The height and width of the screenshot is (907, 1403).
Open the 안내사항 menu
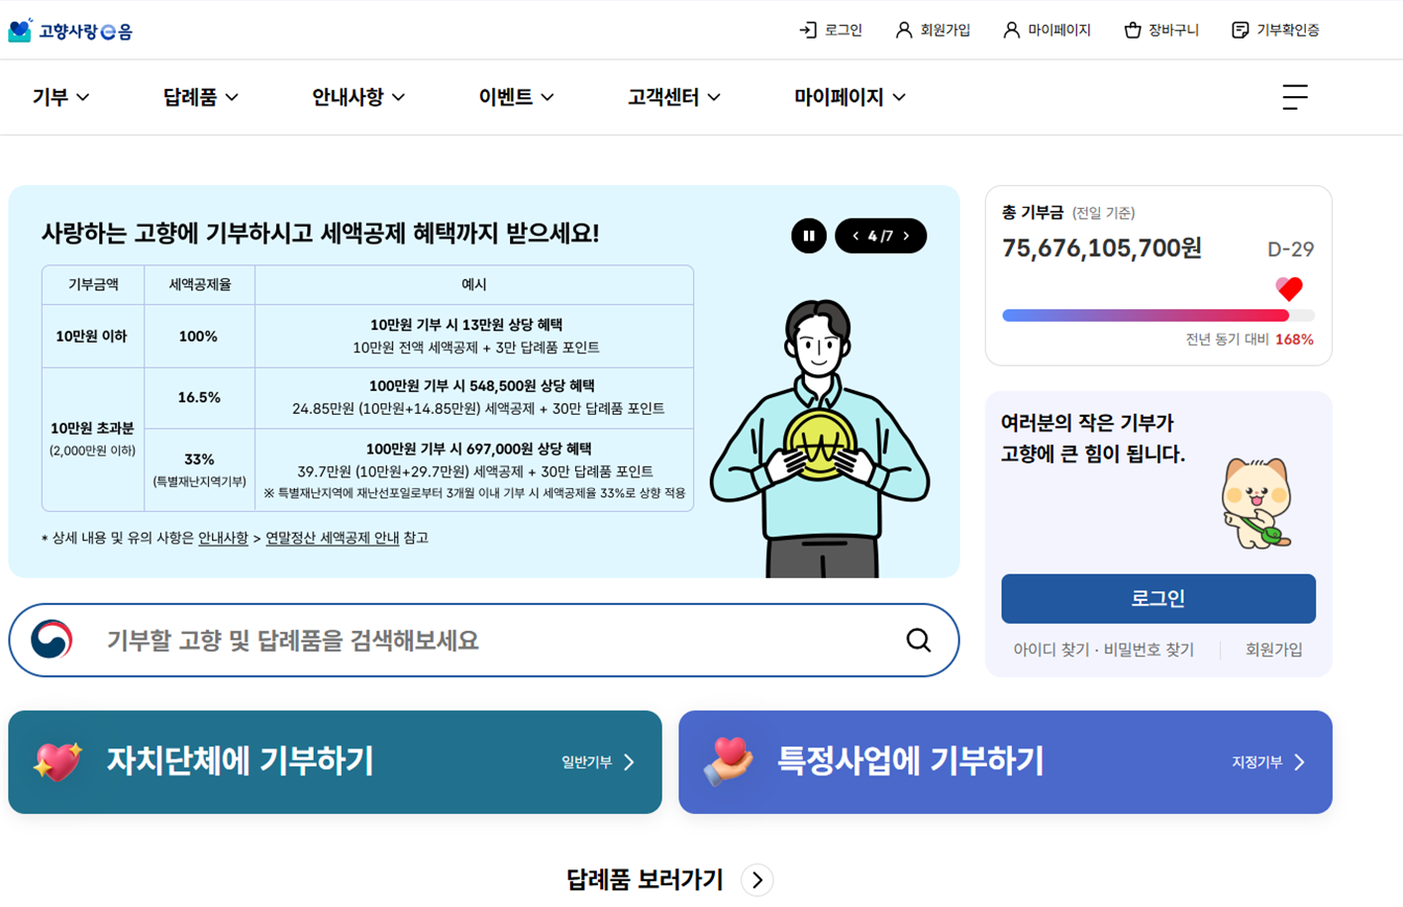tap(358, 97)
